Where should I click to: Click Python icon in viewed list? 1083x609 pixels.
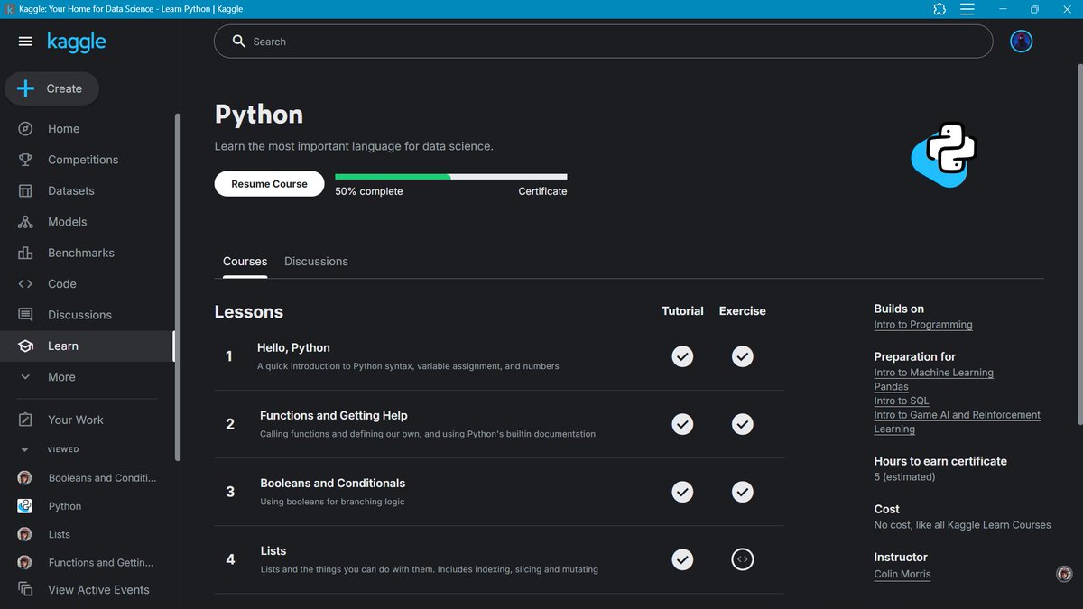click(24, 506)
